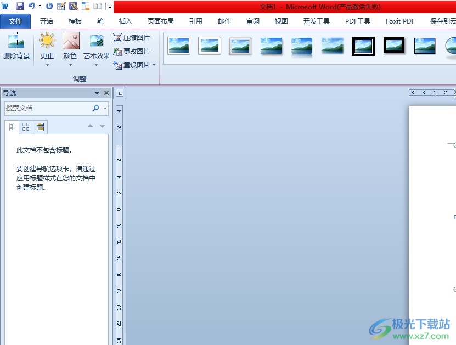Viewport: 456px width, 345px height.
Task: Open the 文件 tab
Action: click(x=15, y=21)
